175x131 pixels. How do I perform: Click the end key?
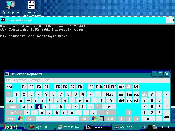[x=129, y=100]
